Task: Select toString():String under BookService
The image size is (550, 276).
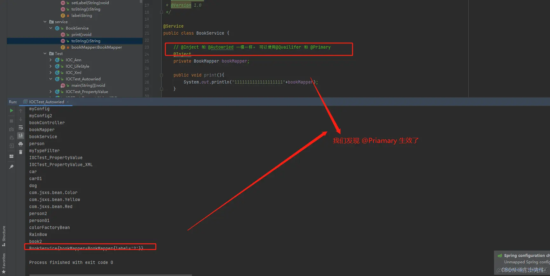Action: coord(86,41)
